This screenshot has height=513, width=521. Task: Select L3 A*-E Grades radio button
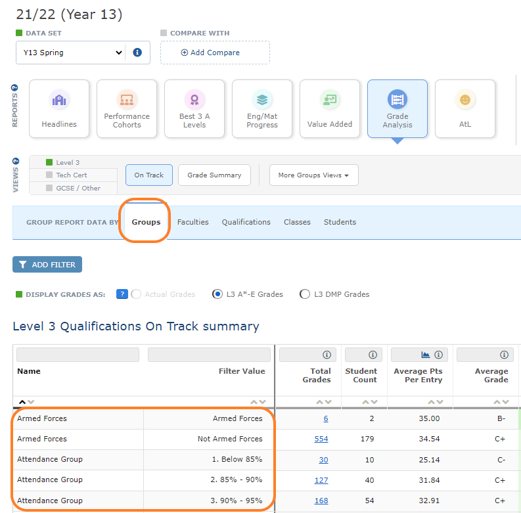point(217,294)
